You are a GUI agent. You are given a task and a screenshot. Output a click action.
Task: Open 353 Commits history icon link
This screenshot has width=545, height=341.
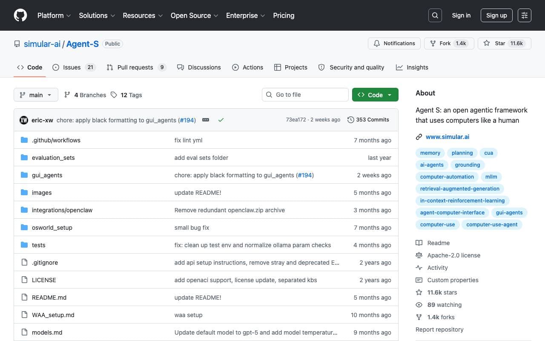click(368, 120)
